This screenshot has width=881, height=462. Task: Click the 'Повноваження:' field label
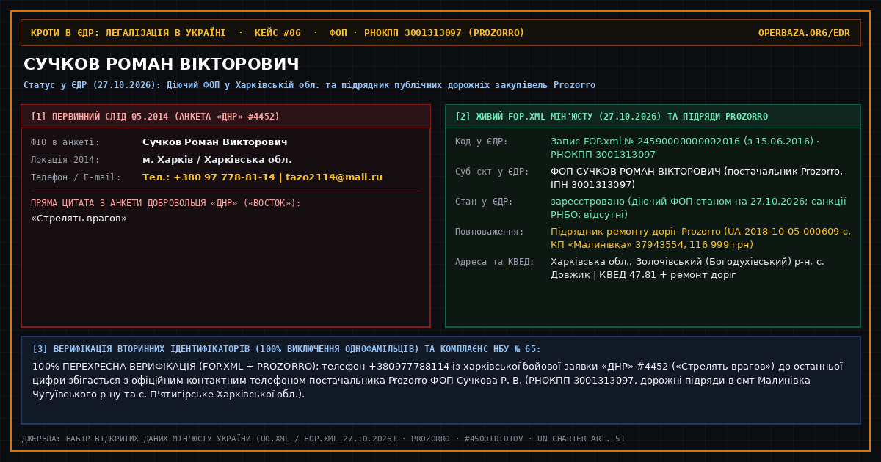tap(490, 232)
